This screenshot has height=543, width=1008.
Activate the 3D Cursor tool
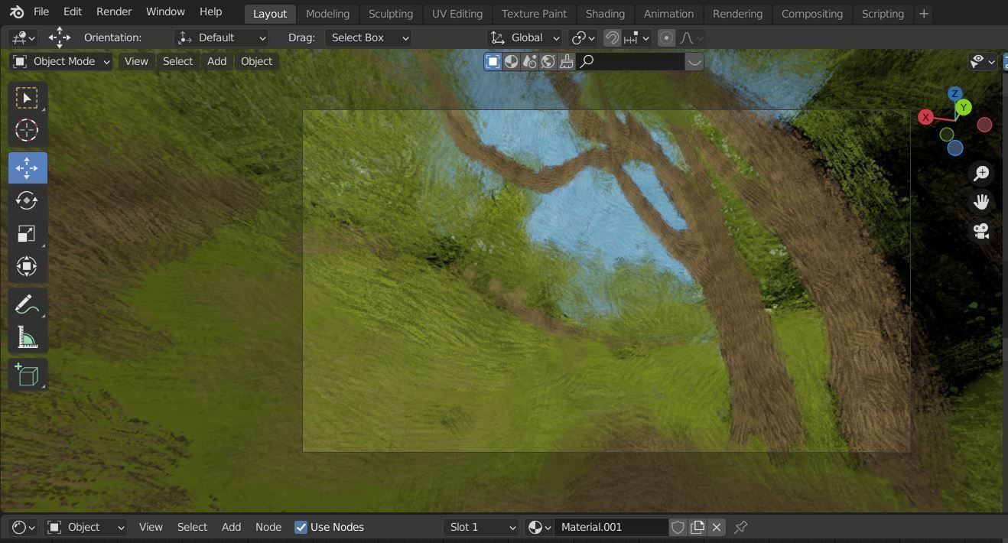coord(27,131)
